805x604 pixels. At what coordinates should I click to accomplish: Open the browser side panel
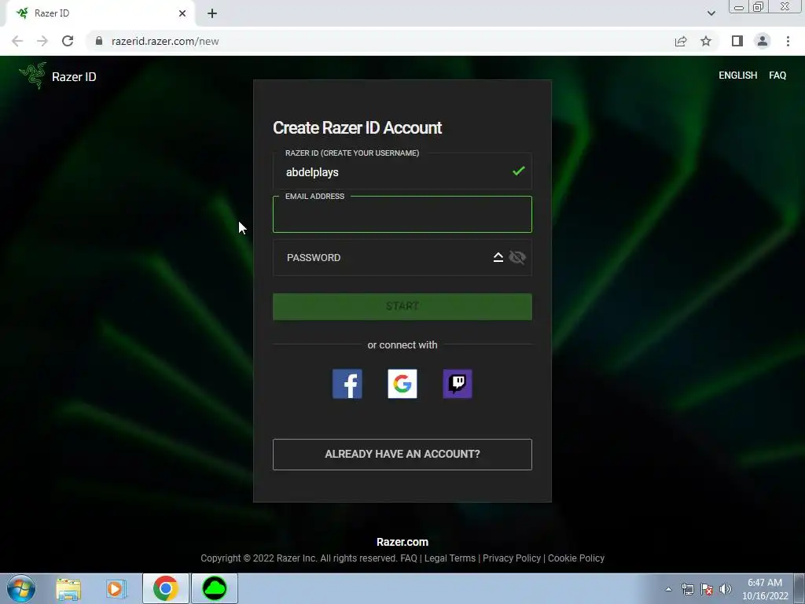point(737,41)
